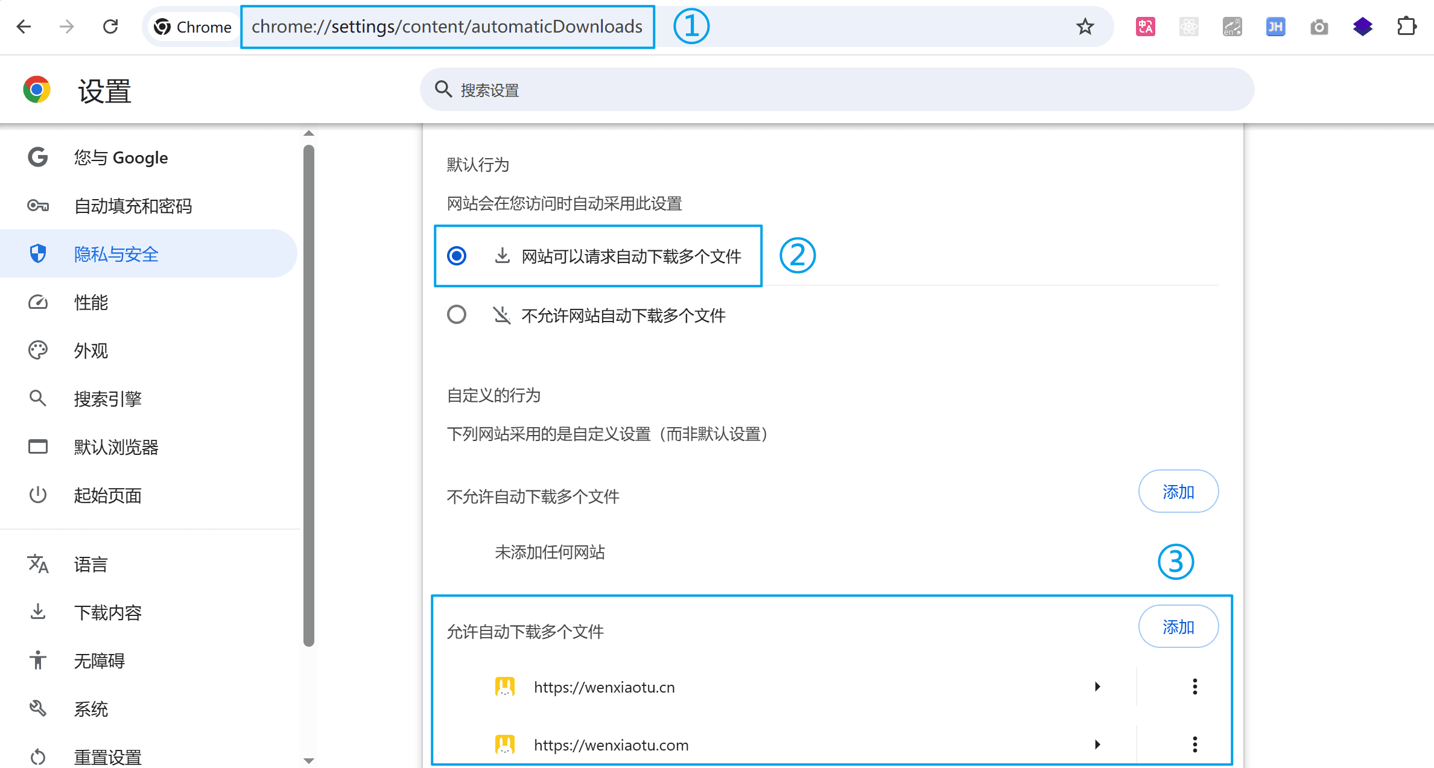The height and width of the screenshot is (768, 1434).
Task: Open the camera screenshot extension
Action: 1319,27
